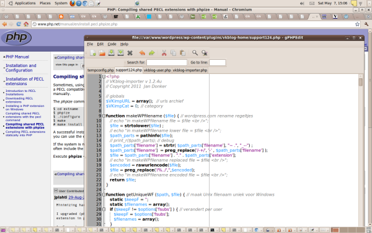
Task: Collapse the getUniqueWF function fold marker
Action: [x=104, y=194]
